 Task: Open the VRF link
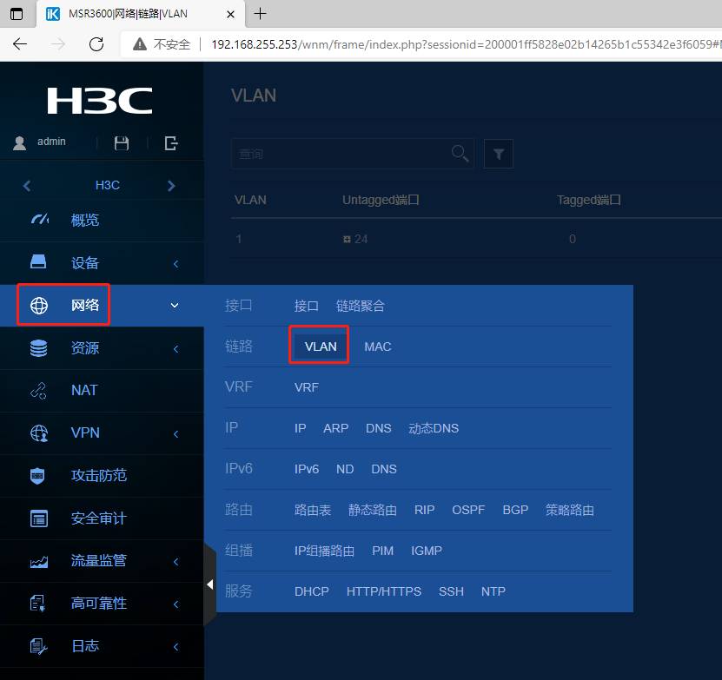[306, 387]
